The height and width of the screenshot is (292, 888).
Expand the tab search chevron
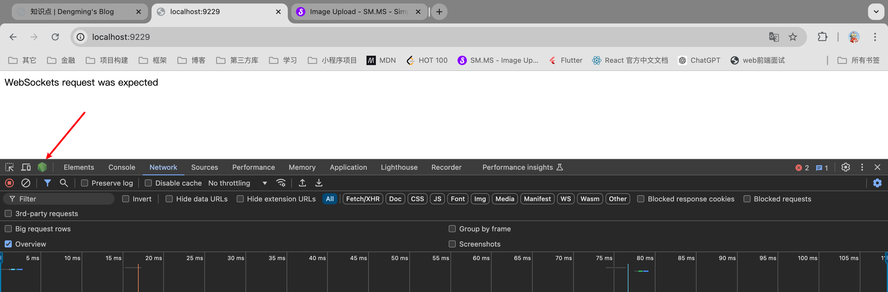coord(876,12)
